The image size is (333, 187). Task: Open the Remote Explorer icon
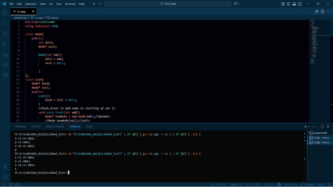pyautogui.click(x=5, y=54)
